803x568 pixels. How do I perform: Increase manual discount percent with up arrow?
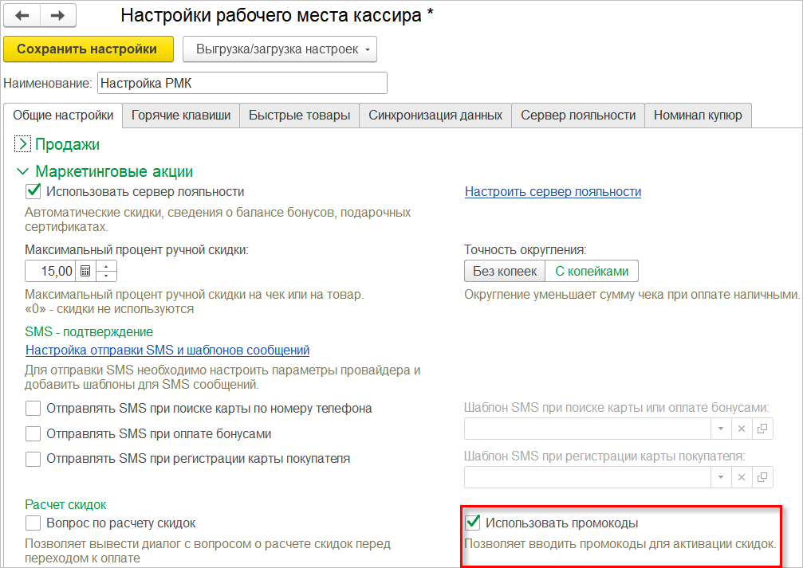click(x=106, y=266)
